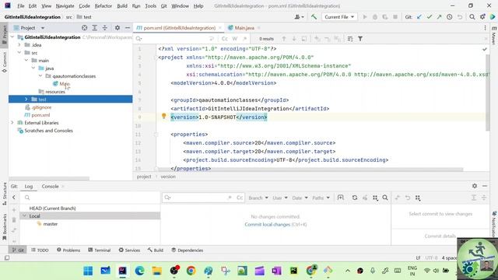Click Collapse All in Project panel
The image size is (498, 280).
click(x=105, y=28)
